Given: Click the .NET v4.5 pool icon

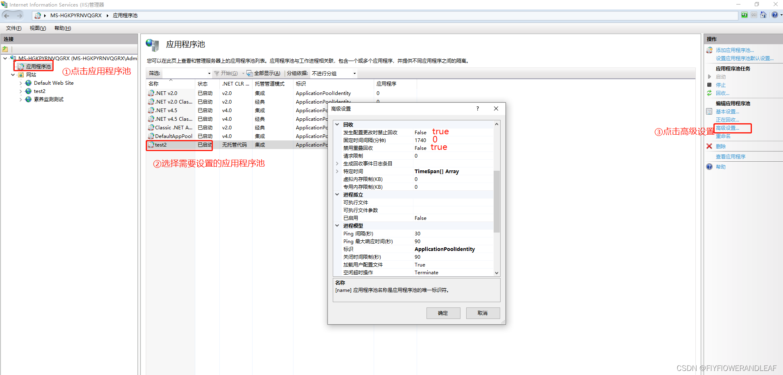Looking at the screenshot, I should [151, 111].
